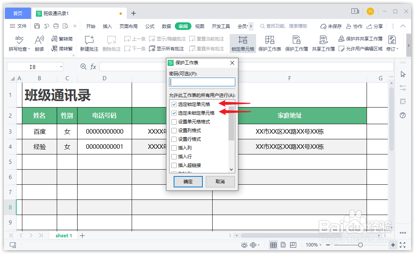This screenshot has height=254, width=415.
Task: Expand quick access toolbar overflow chevrons
Action: click(x=75, y=26)
